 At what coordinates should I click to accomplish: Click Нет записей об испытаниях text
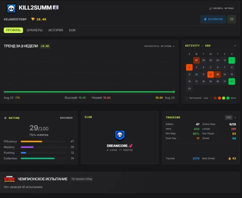[x=23, y=187]
